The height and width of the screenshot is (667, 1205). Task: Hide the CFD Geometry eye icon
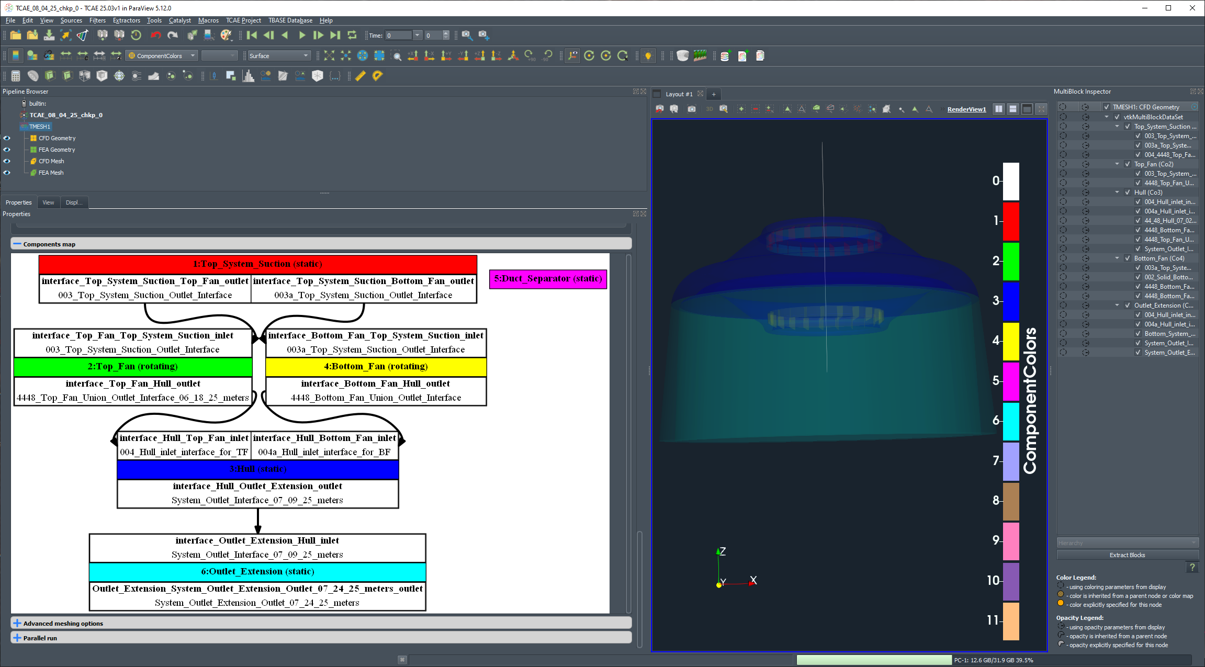pyautogui.click(x=7, y=138)
